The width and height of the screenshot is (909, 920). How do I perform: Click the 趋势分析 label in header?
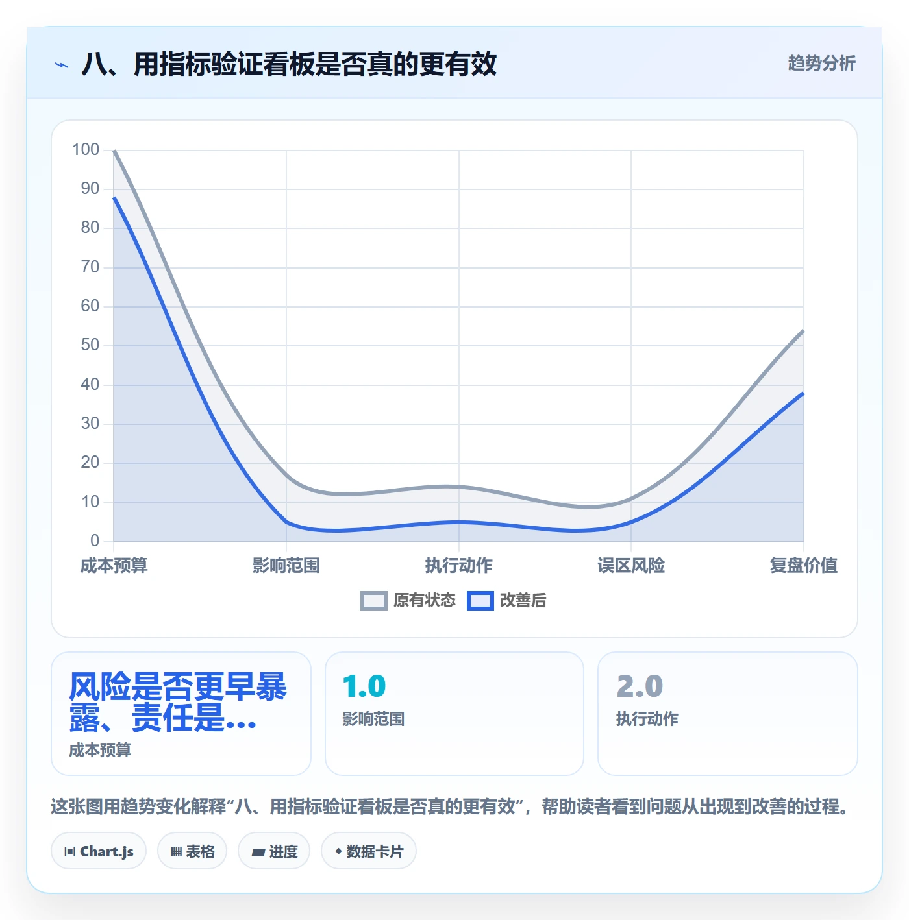point(821,63)
